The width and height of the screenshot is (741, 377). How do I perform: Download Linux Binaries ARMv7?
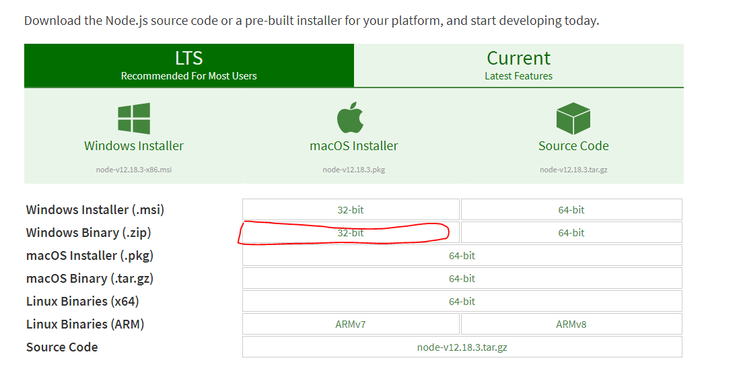[351, 324]
